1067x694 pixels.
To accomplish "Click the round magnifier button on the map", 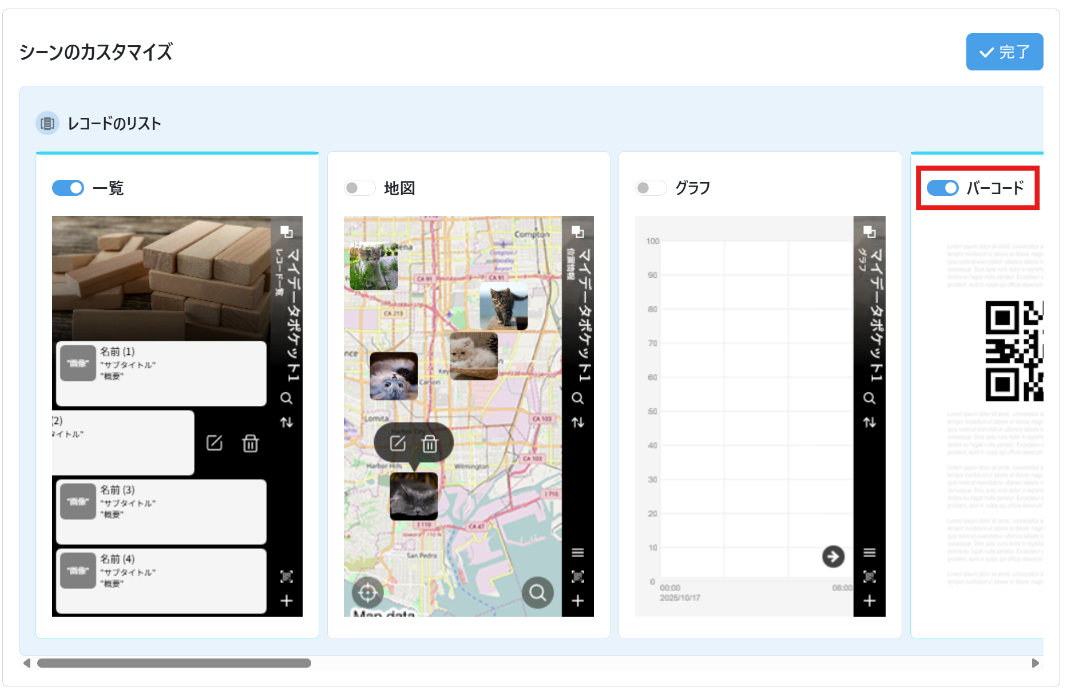I will tap(537, 593).
